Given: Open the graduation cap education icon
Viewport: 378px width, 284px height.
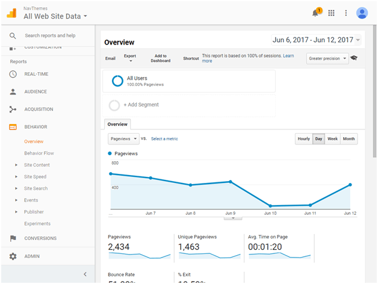Looking at the screenshot, I should (x=354, y=58).
